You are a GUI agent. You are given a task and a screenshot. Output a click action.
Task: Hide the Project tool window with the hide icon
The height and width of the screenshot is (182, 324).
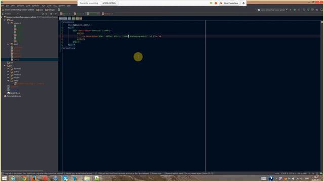tap(55, 14)
